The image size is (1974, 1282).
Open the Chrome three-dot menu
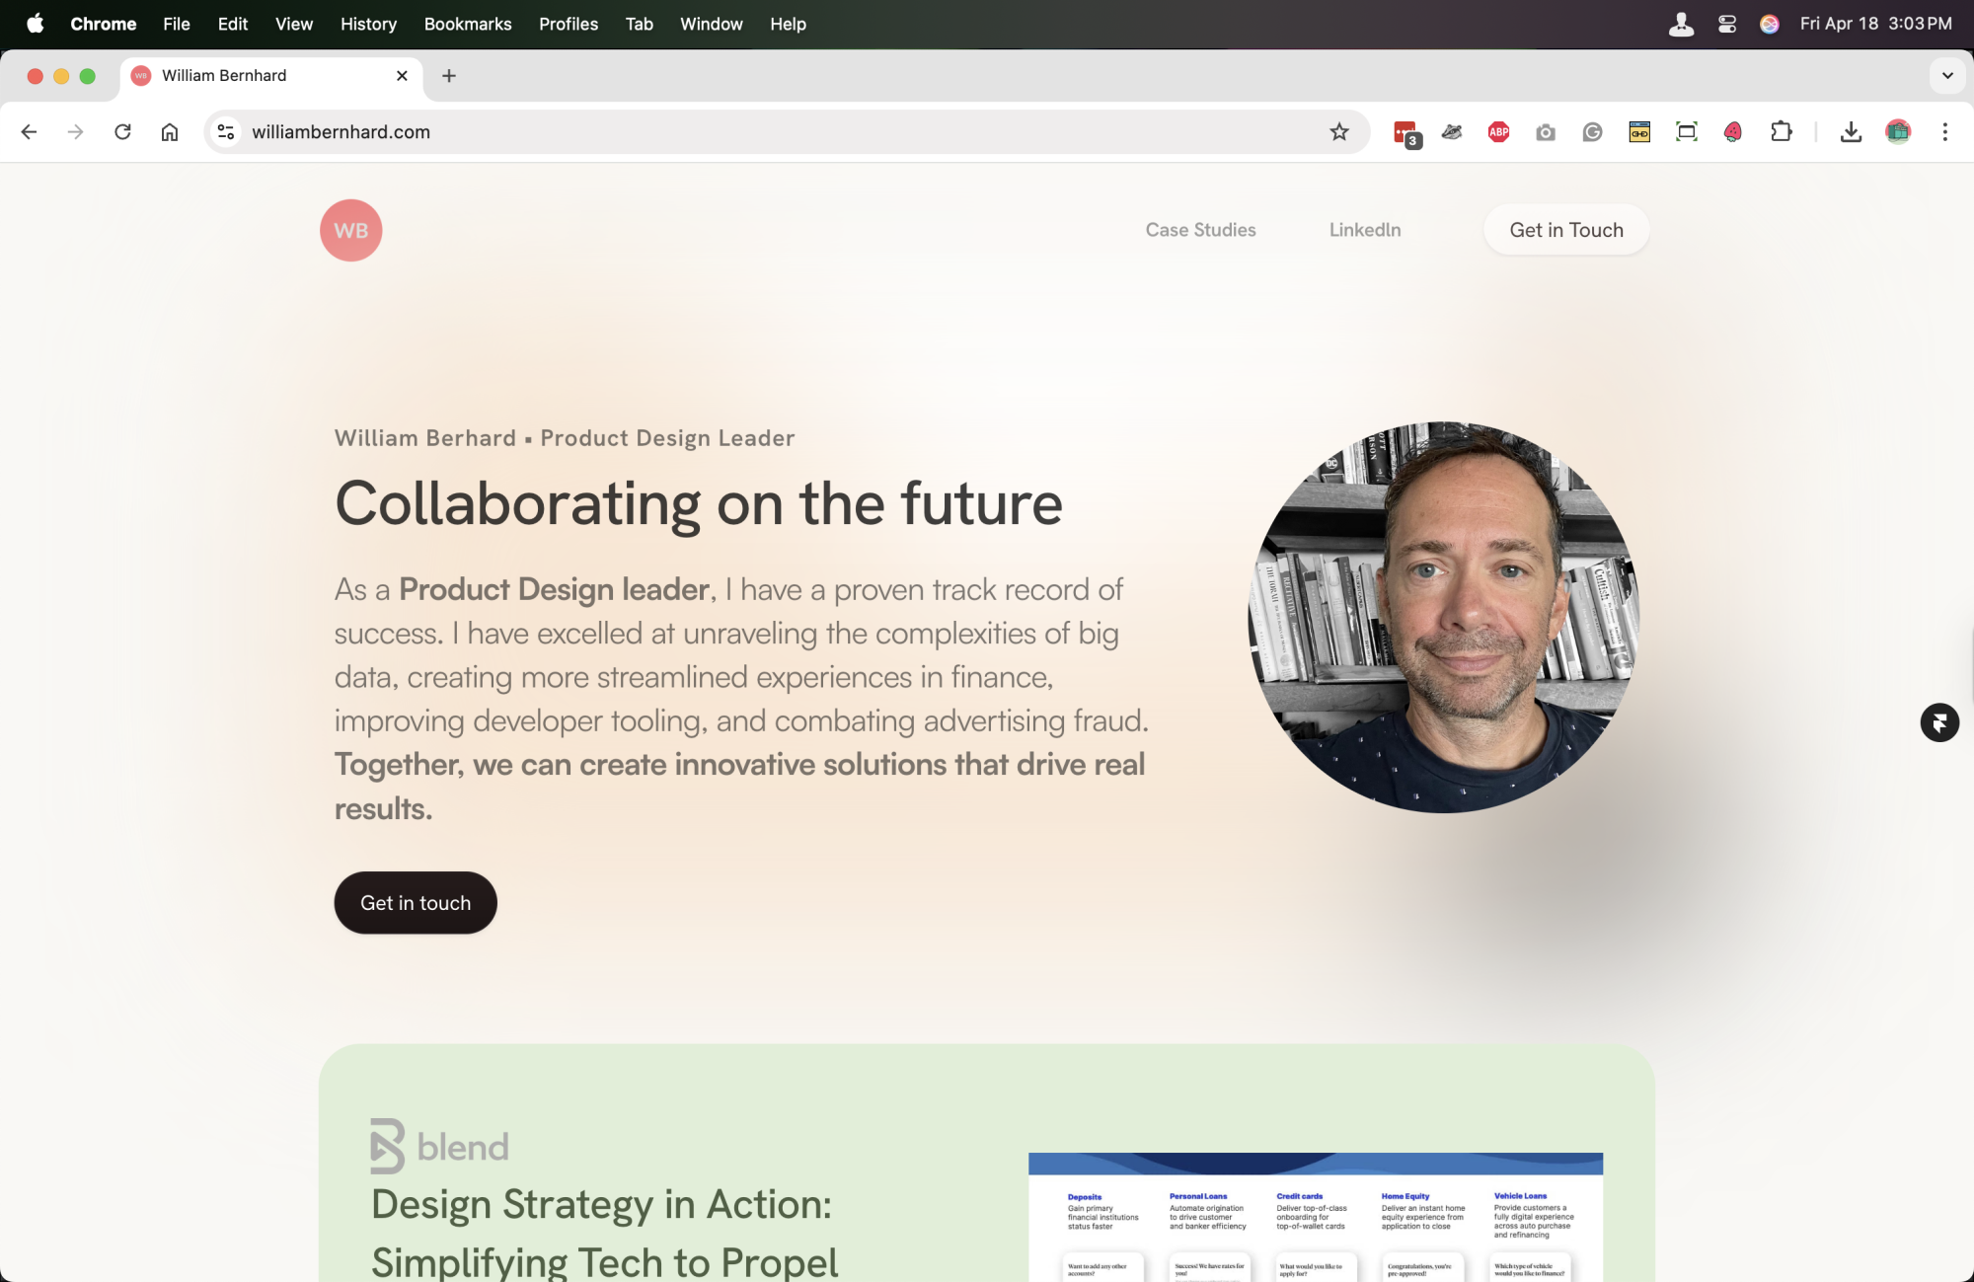[1944, 131]
